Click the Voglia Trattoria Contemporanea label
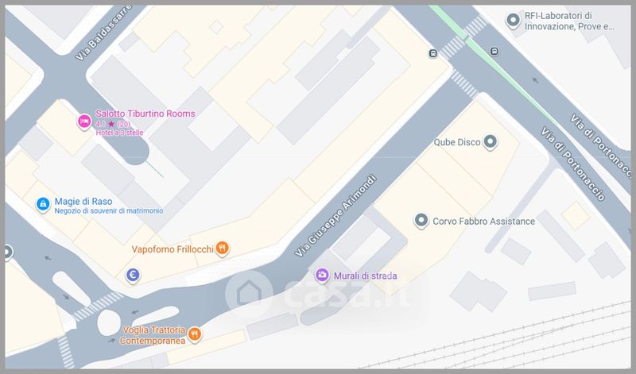 [153, 335]
